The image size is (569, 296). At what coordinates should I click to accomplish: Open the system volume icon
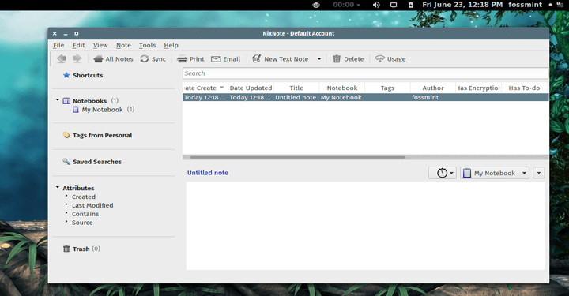[x=376, y=5]
